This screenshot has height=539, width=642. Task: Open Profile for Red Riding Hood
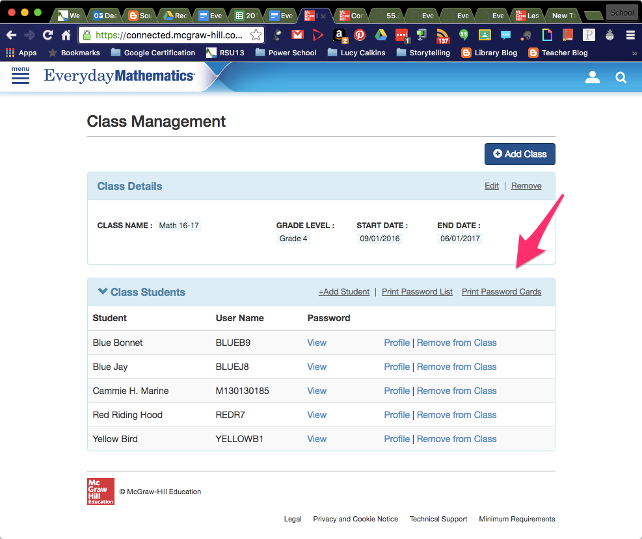[397, 415]
